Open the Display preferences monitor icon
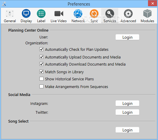Viewport: 158px width, 140px height. pos(26,14)
